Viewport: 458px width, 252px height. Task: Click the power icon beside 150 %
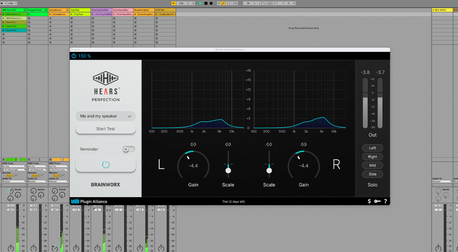[74, 56]
